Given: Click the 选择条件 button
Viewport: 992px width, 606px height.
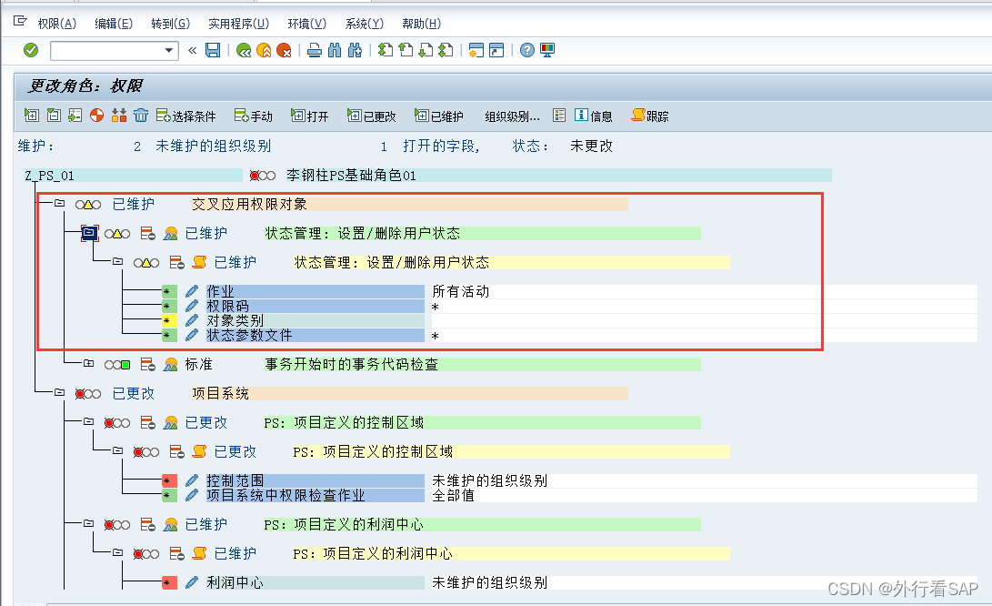Looking at the screenshot, I should click(186, 116).
